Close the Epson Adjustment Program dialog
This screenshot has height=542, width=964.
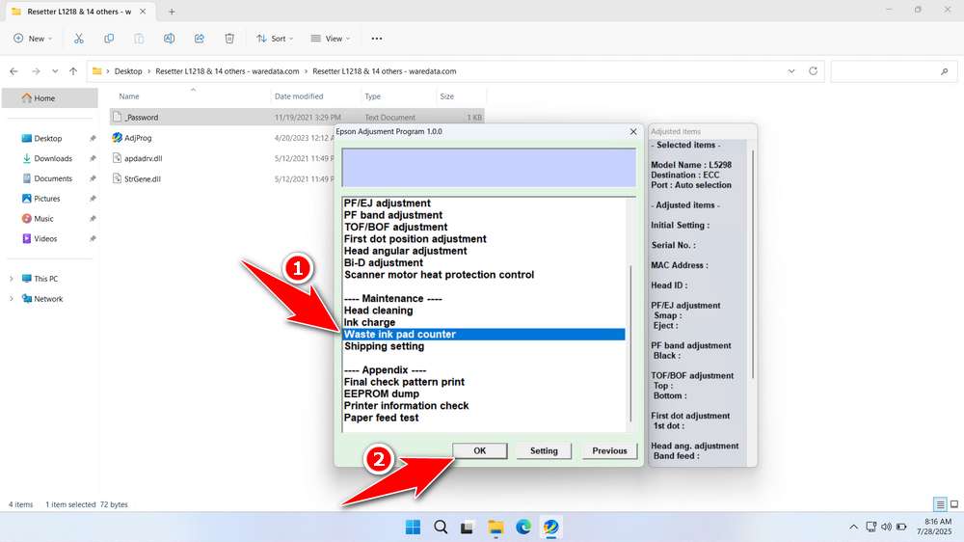coord(633,132)
